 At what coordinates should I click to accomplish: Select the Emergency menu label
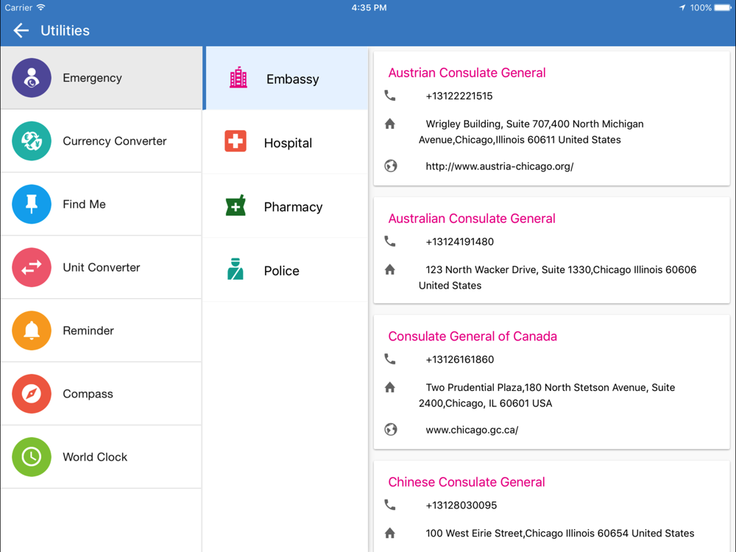93,78
